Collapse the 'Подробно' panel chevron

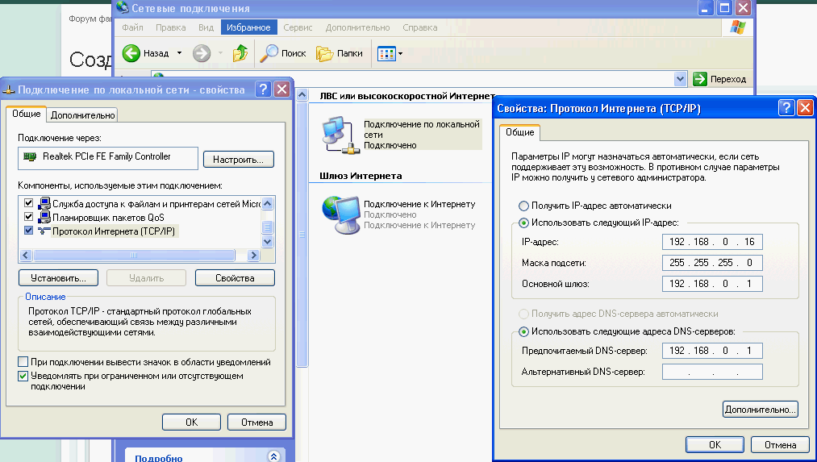tap(273, 456)
